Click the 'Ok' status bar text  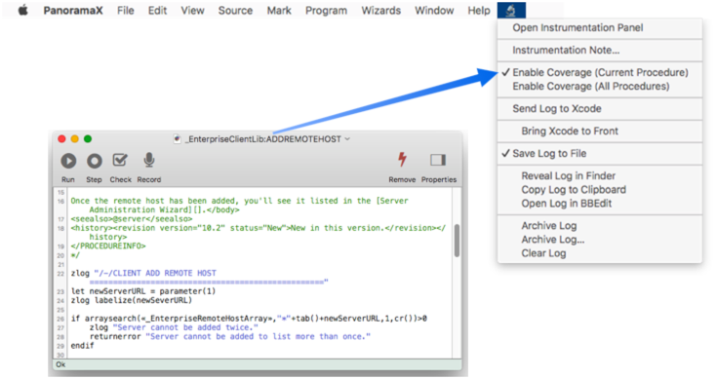point(60,364)
